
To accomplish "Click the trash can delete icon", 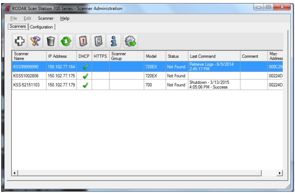I will 50,41.
